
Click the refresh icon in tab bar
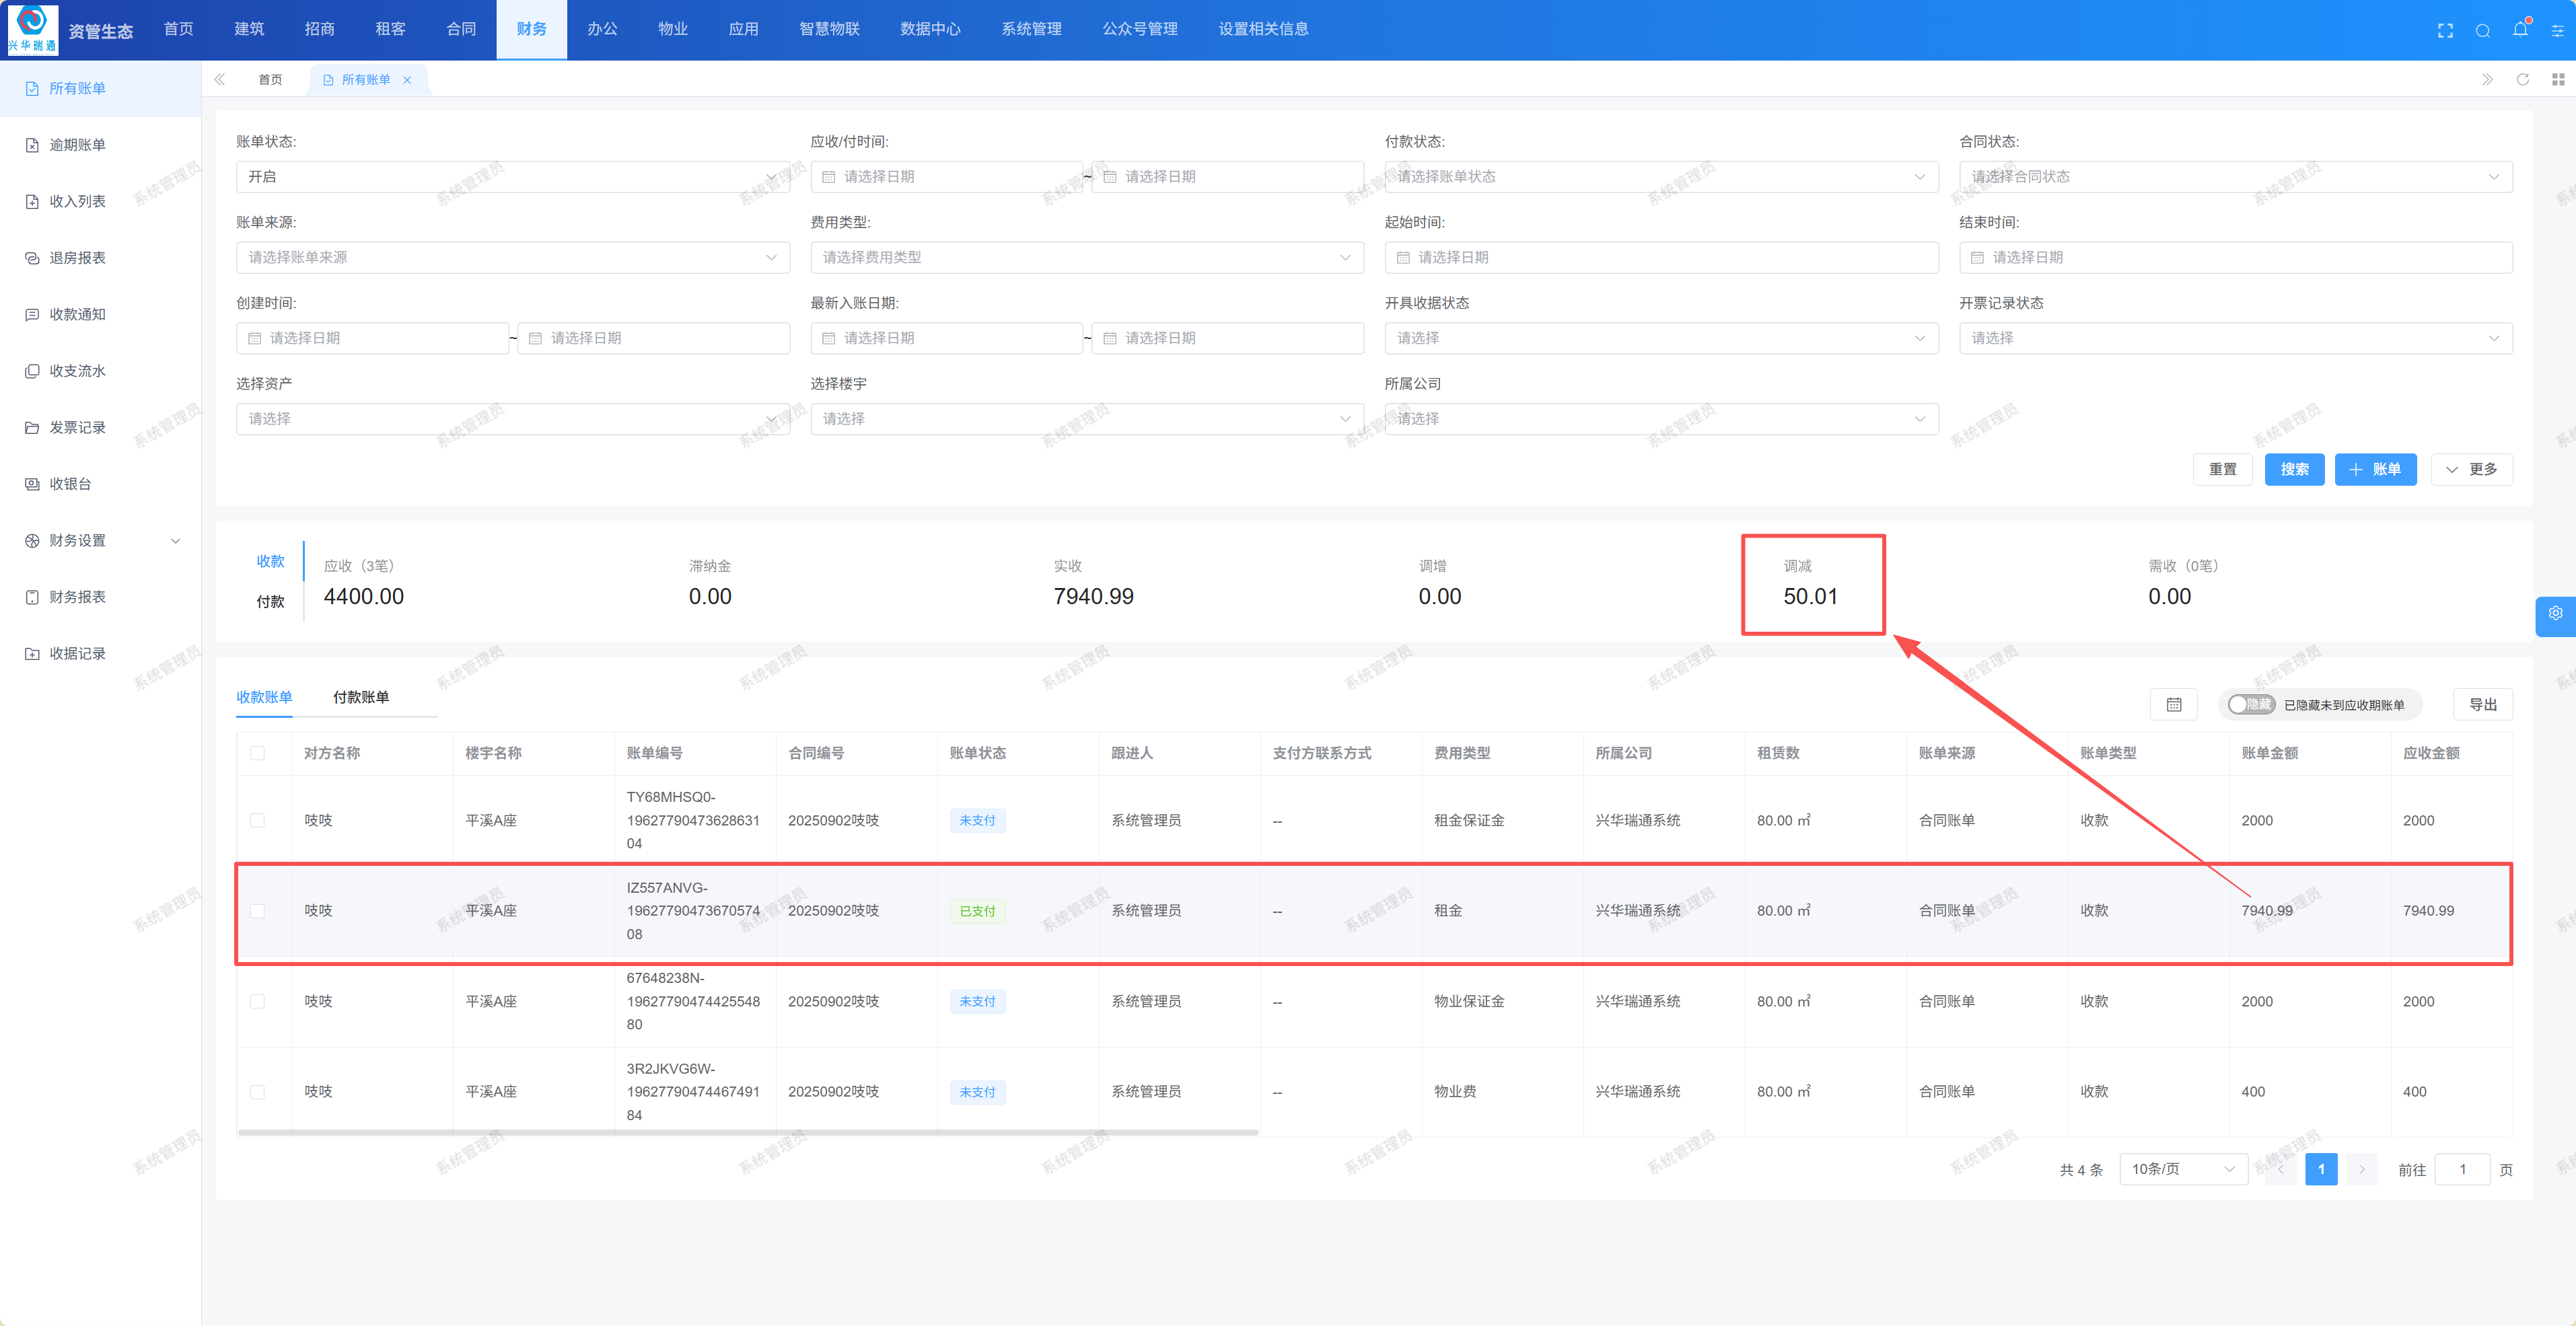click(x=2522, y=79)
